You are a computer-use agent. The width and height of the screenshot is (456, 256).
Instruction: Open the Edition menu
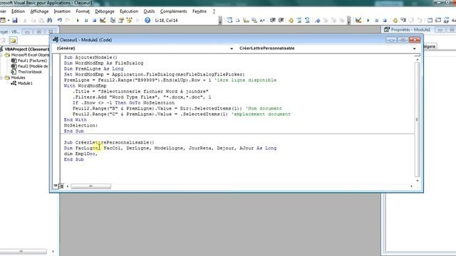point(18,11)
